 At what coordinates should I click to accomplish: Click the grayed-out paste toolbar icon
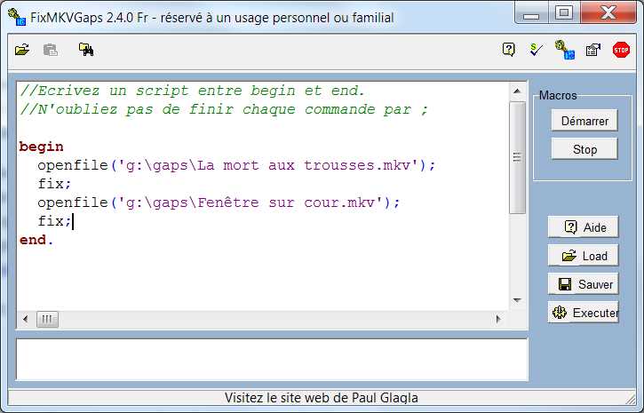51,51
